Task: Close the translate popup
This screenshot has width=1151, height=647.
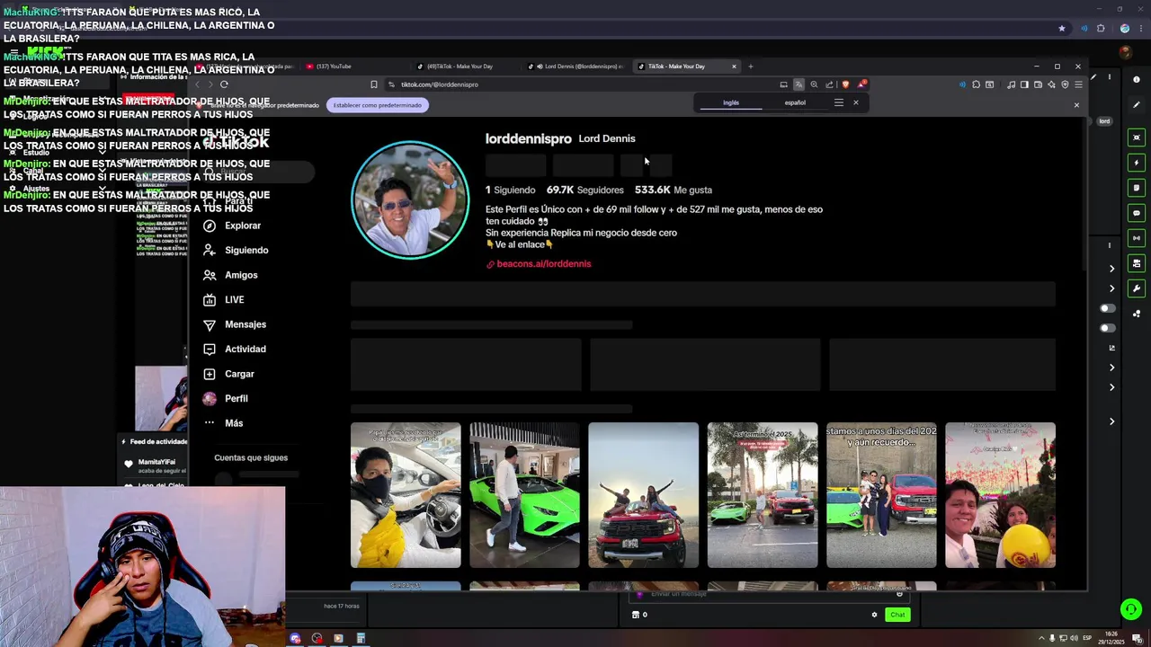Action: 856,102
